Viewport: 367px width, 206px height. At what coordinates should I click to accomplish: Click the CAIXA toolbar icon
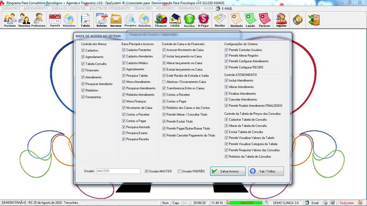point(175,19)
